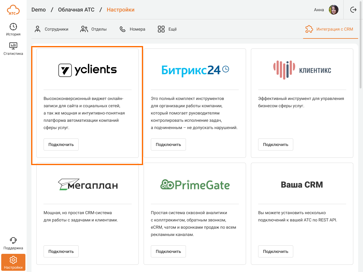Image resolution: width=363 pixels, height=272 pixels.
Task: Click Подключить for Клиентикс
Action: (x=275, y=144)
